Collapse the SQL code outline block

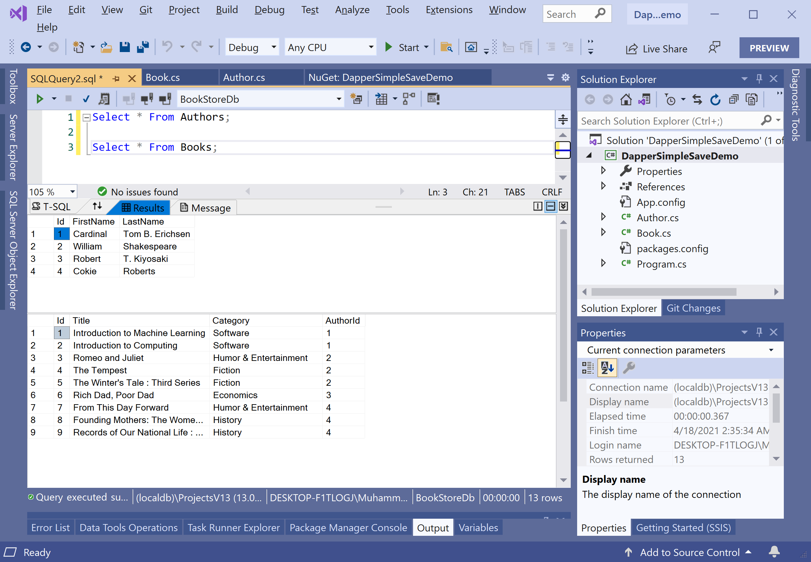click(86, 117)
